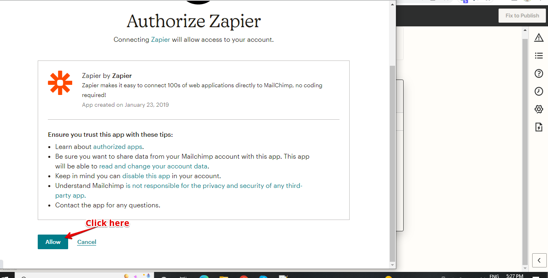This screenshot has width=548, height=278.
Task: Open the bulleted list outline icon in sidebar
Action: click(539, 56)
